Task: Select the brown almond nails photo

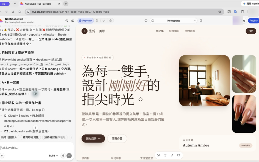Action: coord(244,114)
